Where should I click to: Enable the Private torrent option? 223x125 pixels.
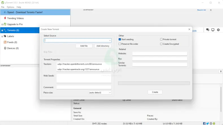pyautogui.click(x=161, y=39)
